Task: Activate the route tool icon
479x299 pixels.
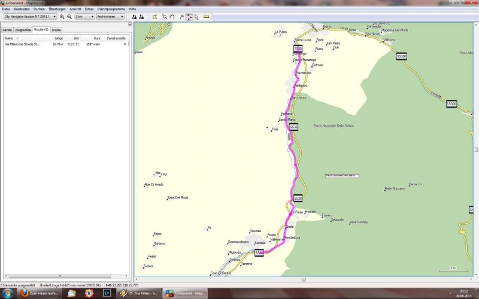Action: 190,17
